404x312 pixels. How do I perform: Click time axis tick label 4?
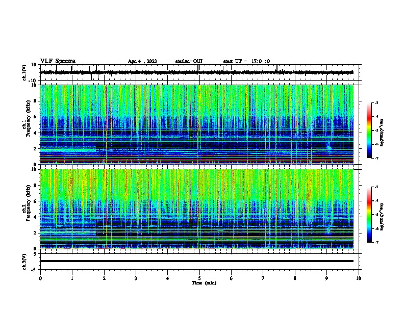point(168,278)
